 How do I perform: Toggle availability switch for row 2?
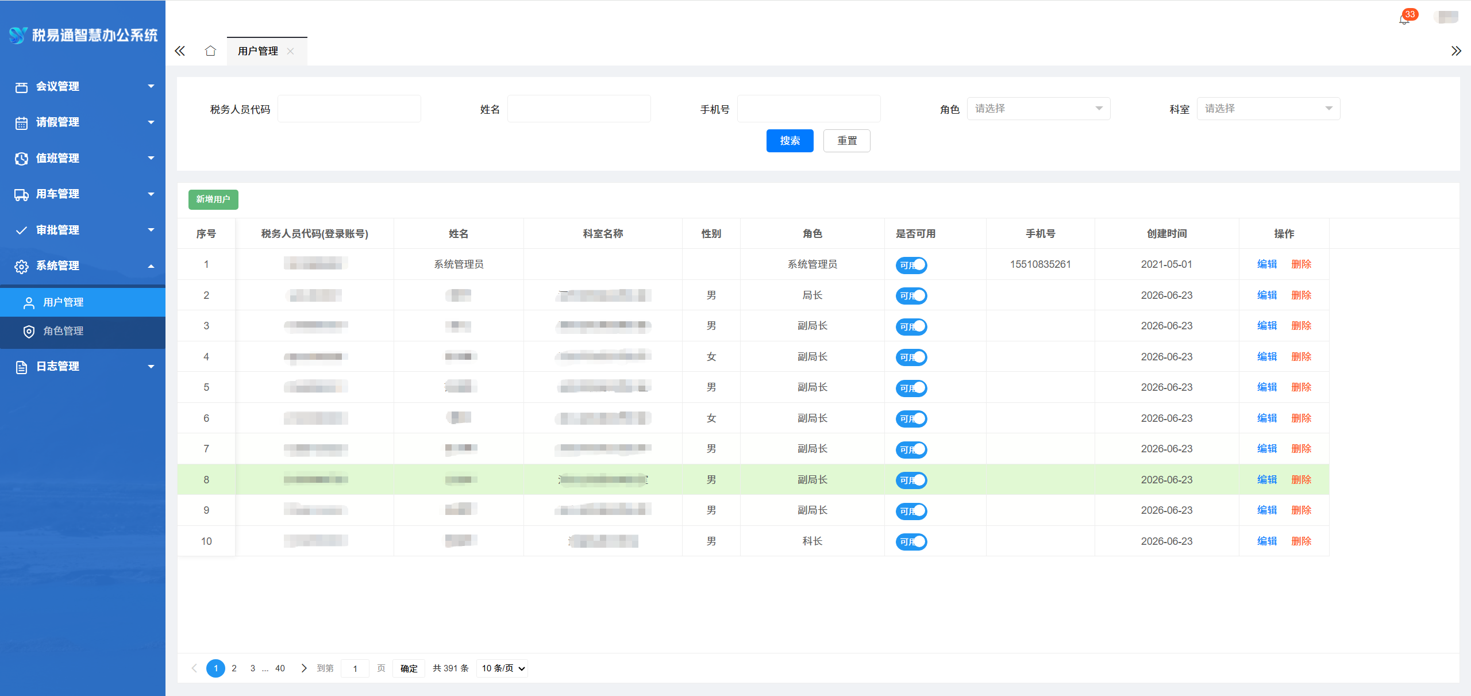[x=911, y=295]
